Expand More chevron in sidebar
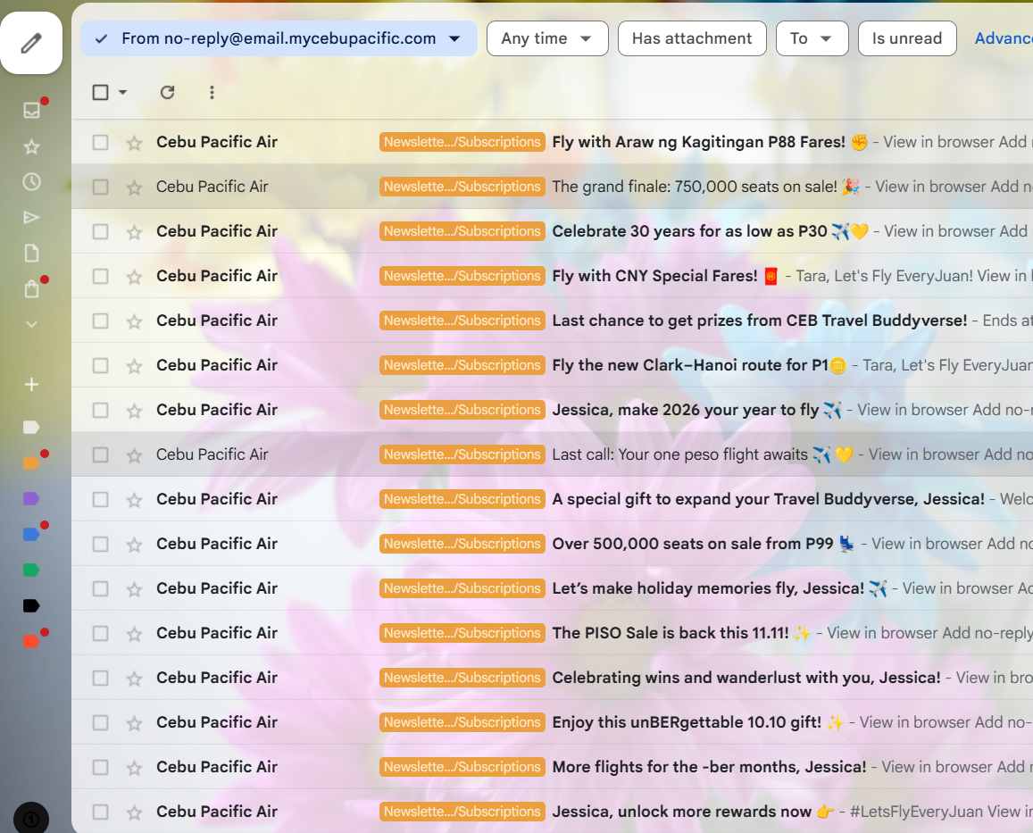 [x=31, y=324]
